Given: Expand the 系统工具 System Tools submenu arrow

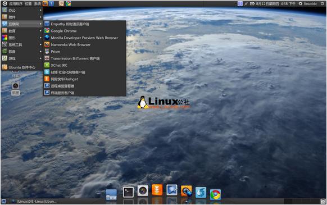Looking at the screenshot, I should click(x=40, y=44).
